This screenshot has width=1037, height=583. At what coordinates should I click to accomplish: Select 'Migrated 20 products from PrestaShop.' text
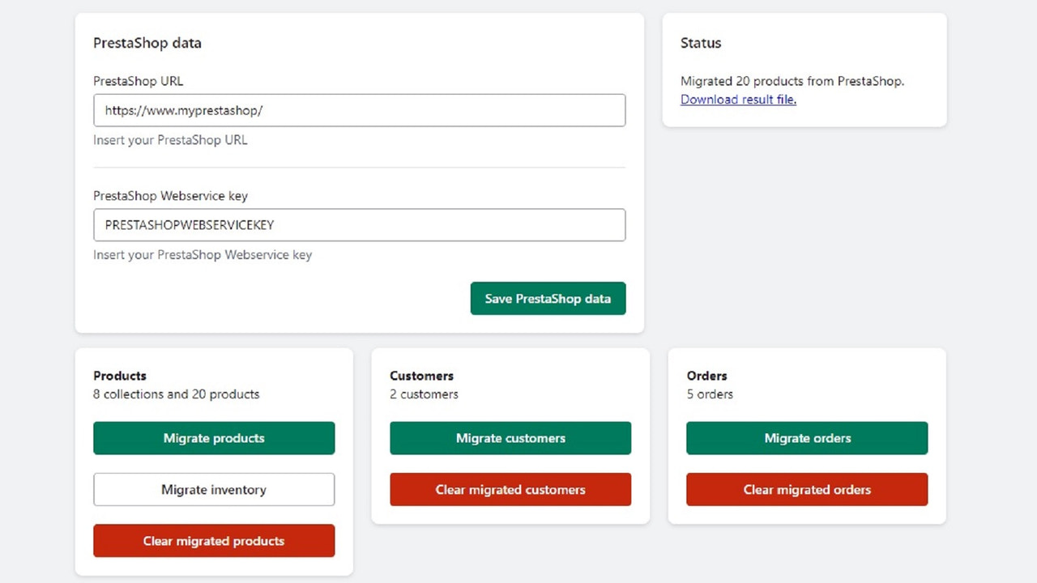point(792,81)
